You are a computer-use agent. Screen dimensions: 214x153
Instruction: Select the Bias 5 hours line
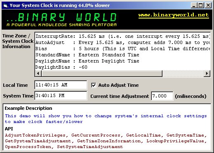pos(123,49)
